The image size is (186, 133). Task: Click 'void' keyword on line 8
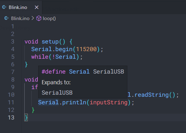point(31,79)
